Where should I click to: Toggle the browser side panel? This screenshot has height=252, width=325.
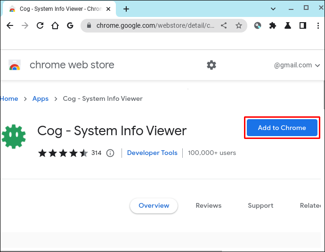coord(303,25)
